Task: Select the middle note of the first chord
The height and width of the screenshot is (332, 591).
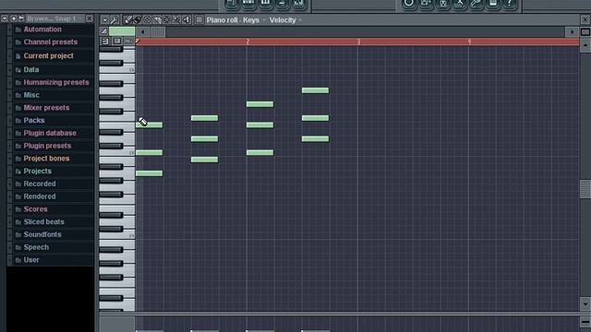Action: point(150,153)
